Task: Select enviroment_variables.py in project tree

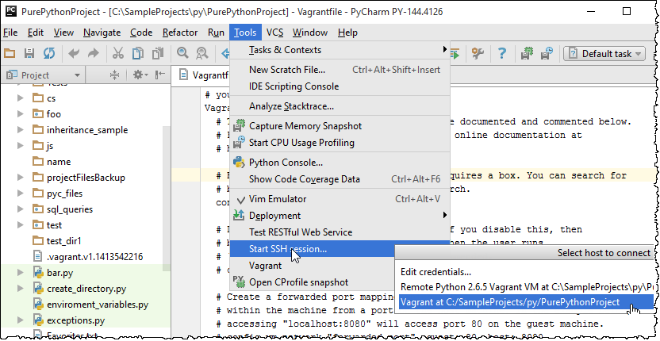Action: [98, 305]
